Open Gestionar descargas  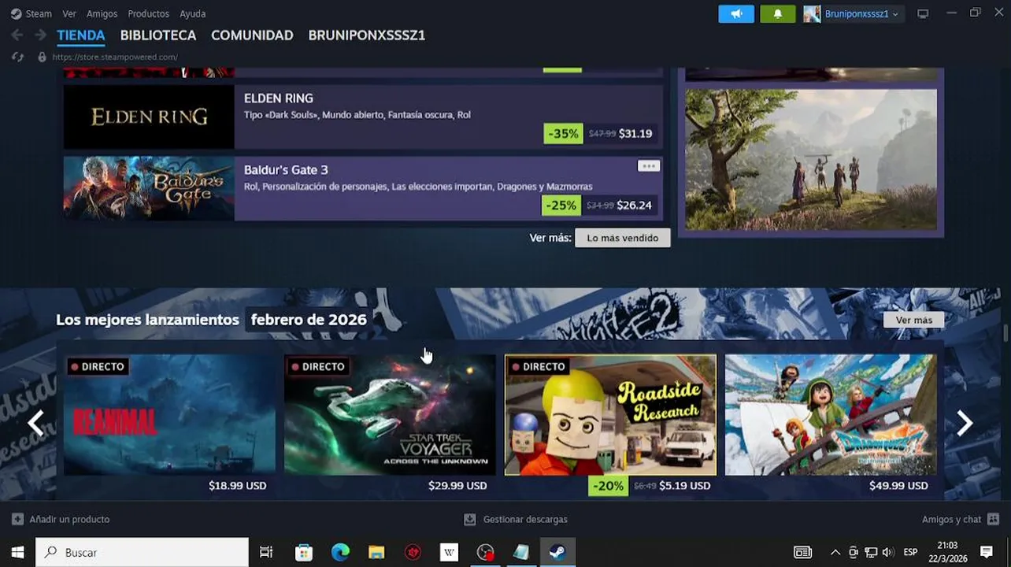coord(525,519)
